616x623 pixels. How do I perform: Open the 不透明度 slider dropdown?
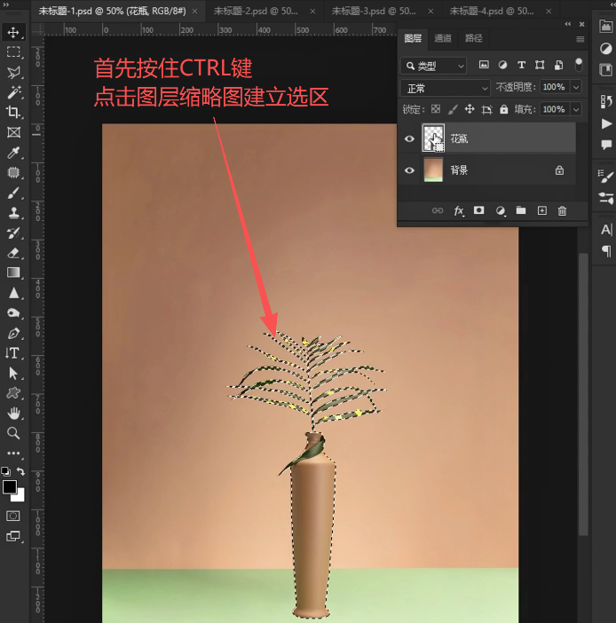click(576, 87)
